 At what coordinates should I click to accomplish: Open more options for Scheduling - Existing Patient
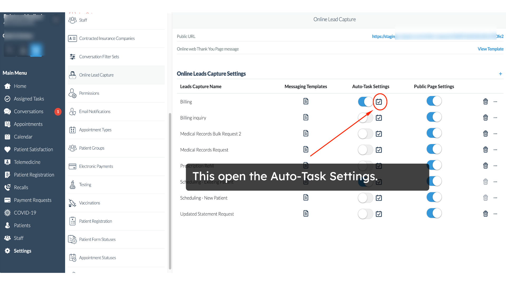click(495, 182)
